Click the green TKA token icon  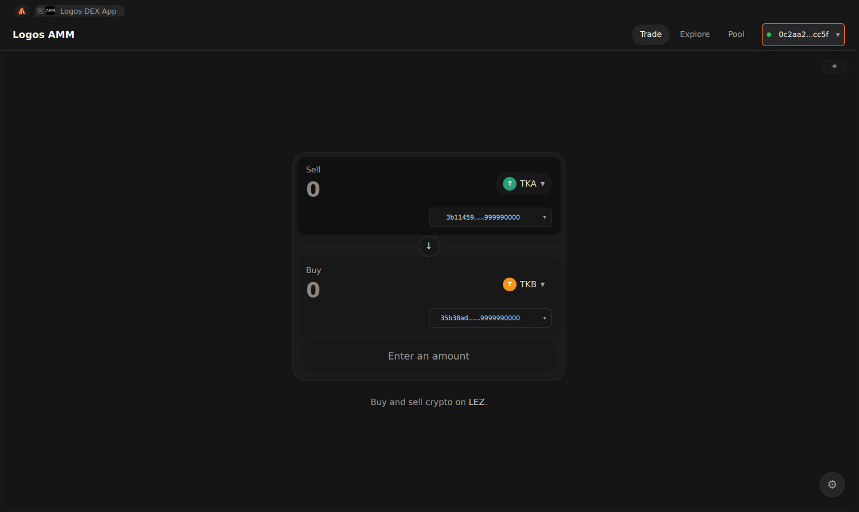coord(510,184)
